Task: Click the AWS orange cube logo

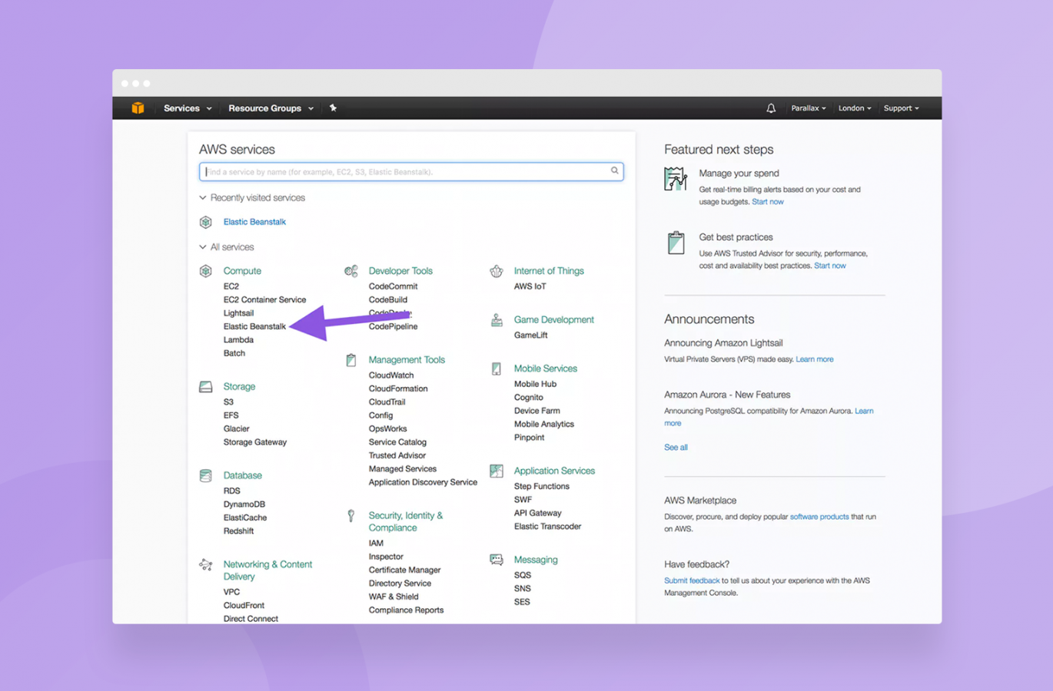Action: pos(138,108)
